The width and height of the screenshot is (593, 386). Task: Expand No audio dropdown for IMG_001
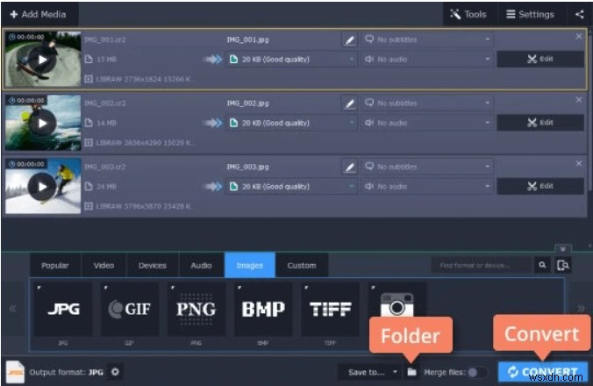(x=427, y=59)
